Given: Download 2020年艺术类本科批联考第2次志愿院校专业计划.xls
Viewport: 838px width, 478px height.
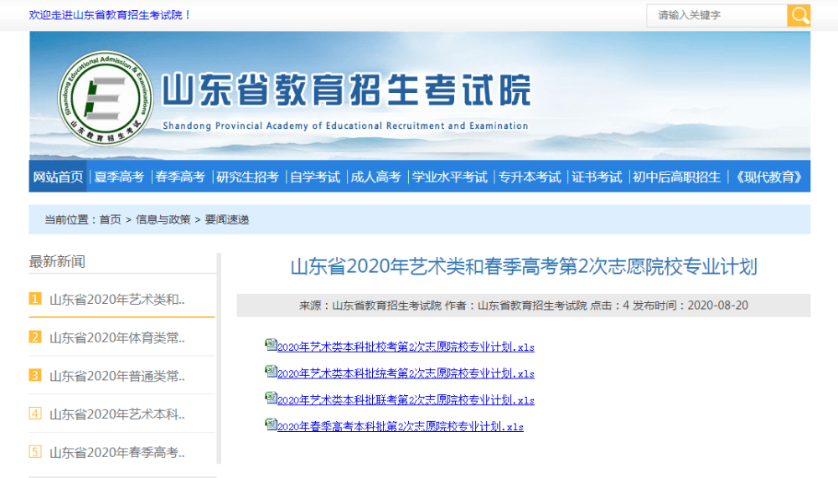Looking at the screenshot, I should (406, 400).
